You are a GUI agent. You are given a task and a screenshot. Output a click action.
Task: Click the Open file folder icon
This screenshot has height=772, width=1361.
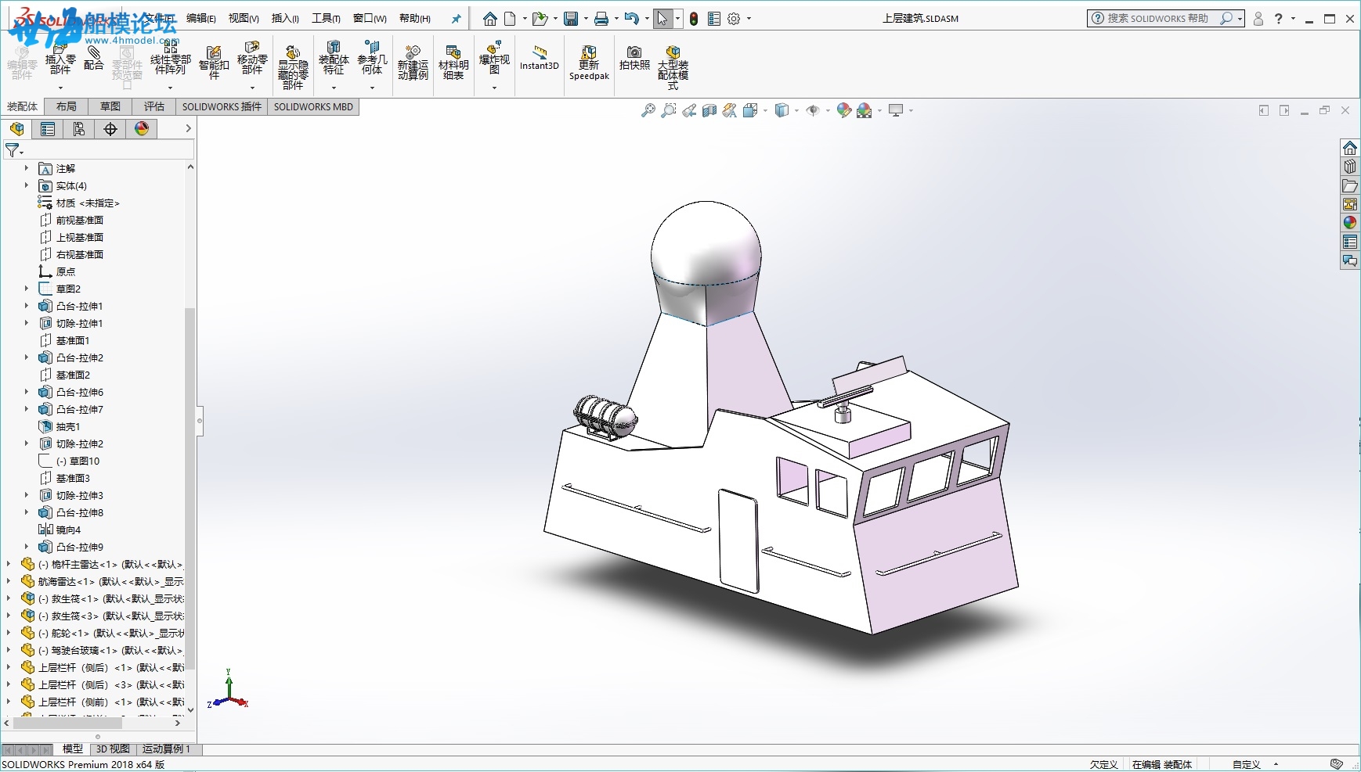[x=539, y=19]
